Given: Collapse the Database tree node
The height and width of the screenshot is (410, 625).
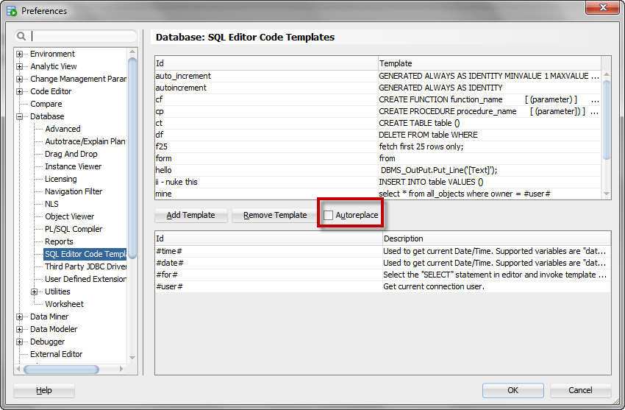Looking at the screenshot, I should click(x=19, y=116).
